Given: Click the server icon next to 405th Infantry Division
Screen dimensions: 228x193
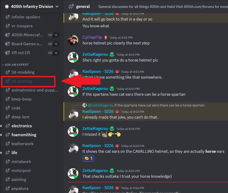Looking at the screenshot, I should tap(7, 7).
